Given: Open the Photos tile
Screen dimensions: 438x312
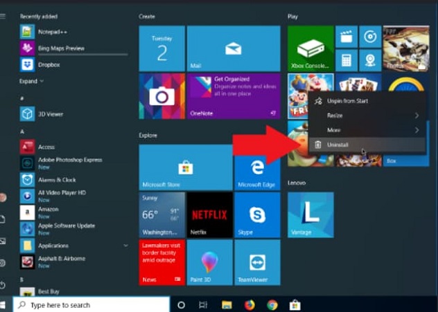Looking at the screenshot, I should point(406,48).
